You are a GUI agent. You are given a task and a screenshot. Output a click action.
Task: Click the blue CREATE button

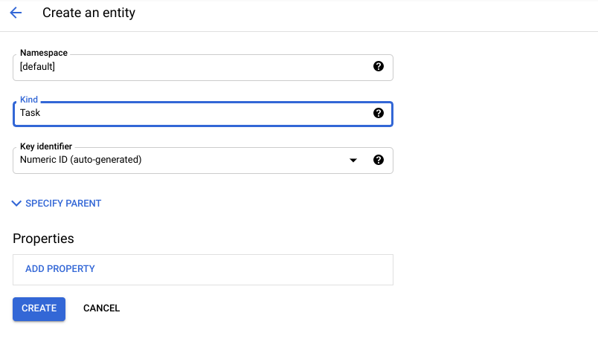pos(39,308)
